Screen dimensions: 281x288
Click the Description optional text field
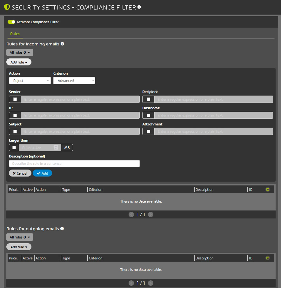74,164
